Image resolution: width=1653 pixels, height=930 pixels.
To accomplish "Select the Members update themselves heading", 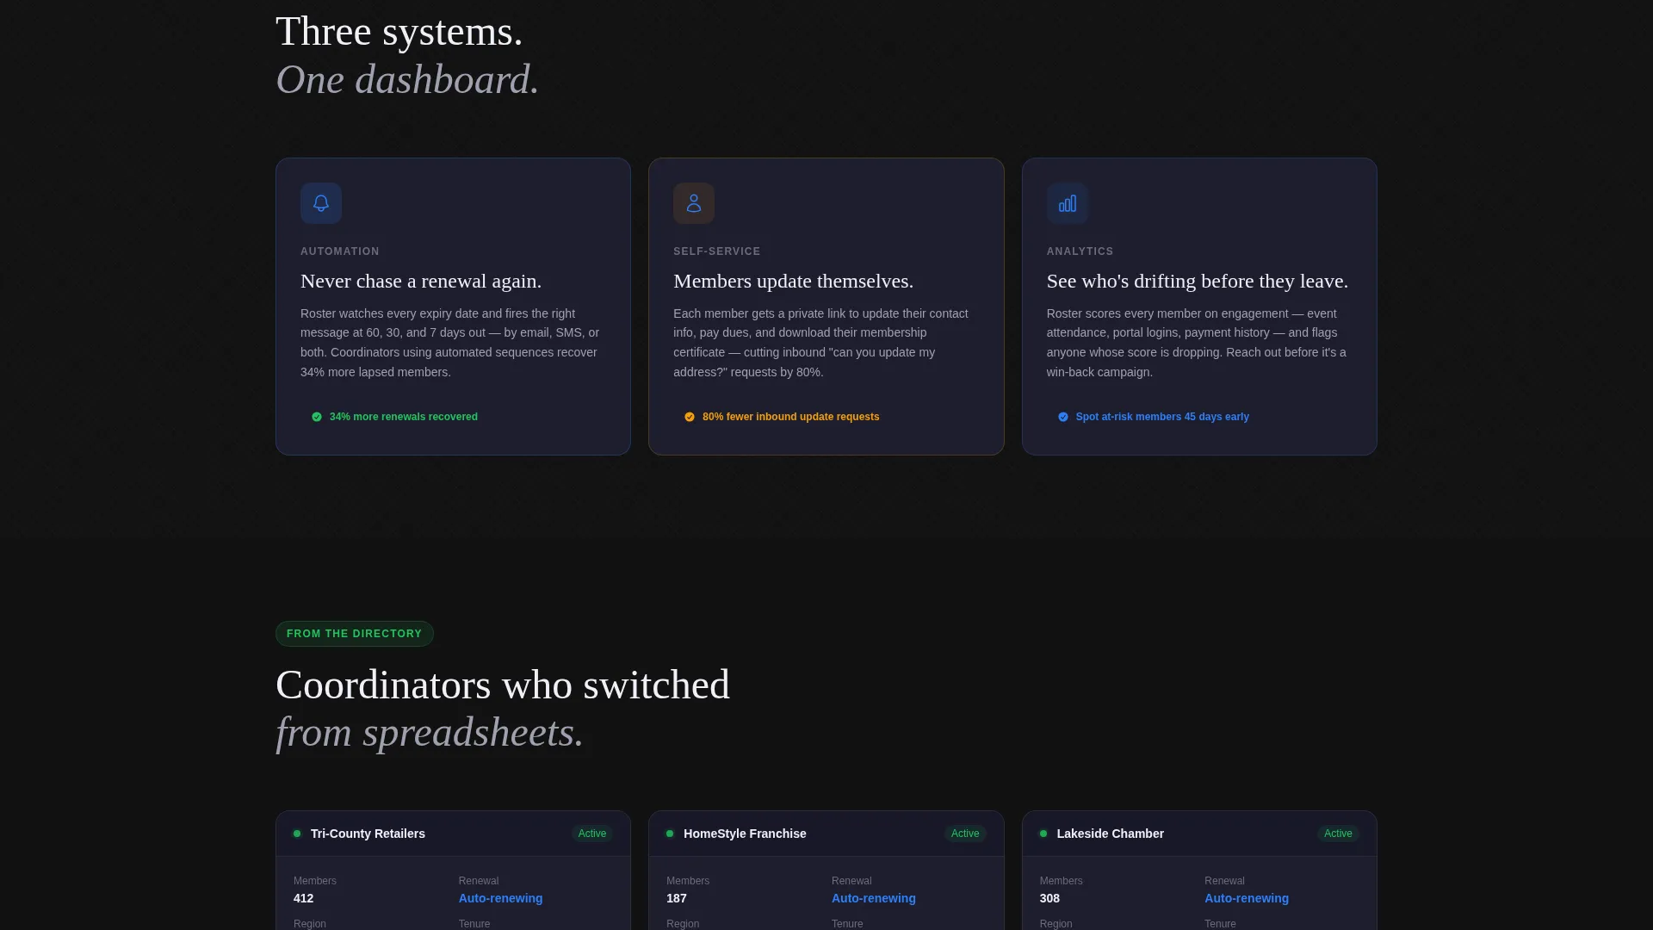I will pyautogui.click(x=794, y=281).
